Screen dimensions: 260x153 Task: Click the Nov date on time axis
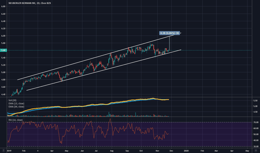point(157,151)
